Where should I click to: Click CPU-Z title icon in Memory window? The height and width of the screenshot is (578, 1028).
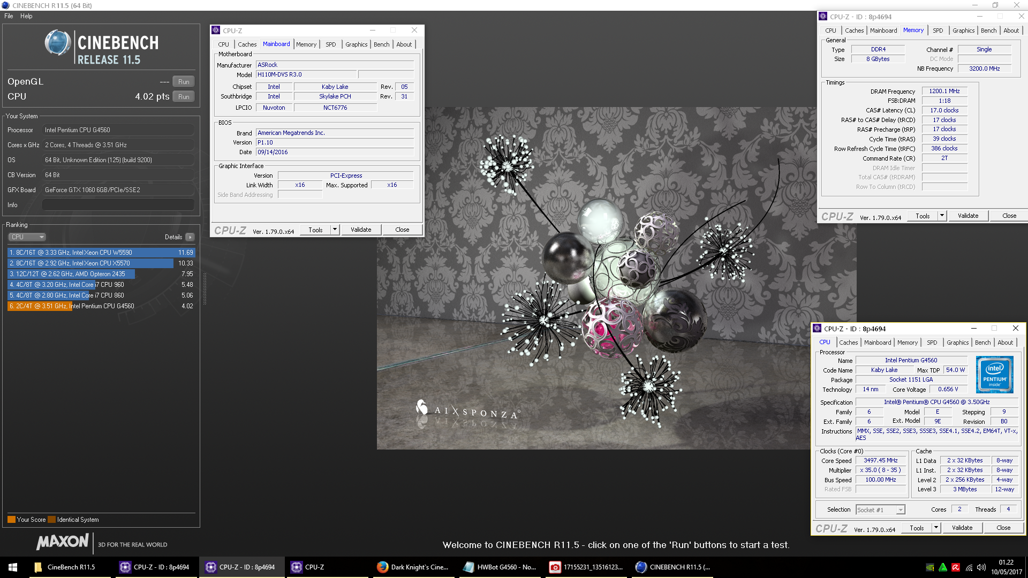pyautogui.click(x=823, y=17)
